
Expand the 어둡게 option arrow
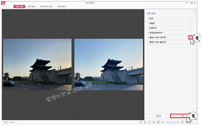pos(148,23)
